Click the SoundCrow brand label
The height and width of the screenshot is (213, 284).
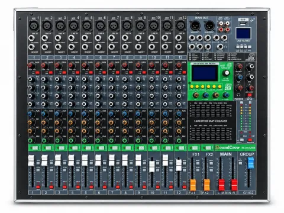[x=227, y=147]
